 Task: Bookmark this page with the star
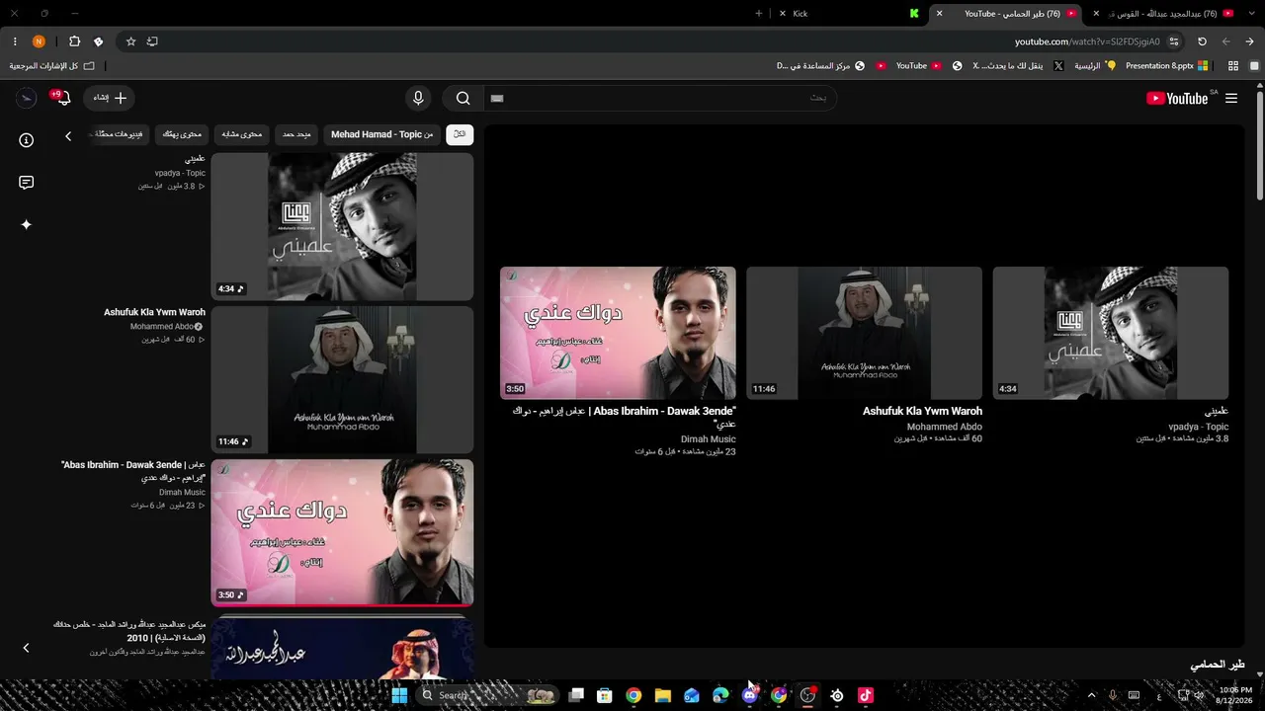click(x=130, y=41)
